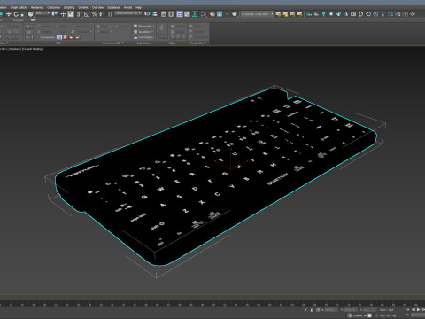The width and height of the screenshot is (425, 319).
Task: Expand the Geometry (All) ribbon panel
Action: point(112,43)
